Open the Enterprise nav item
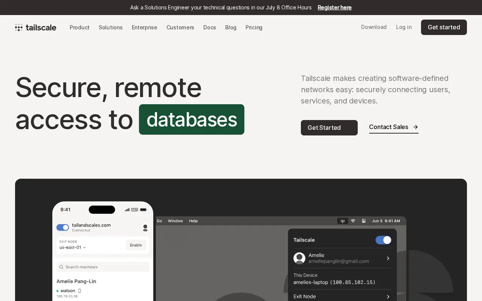The image size is (482, 301). pos(145,27)
